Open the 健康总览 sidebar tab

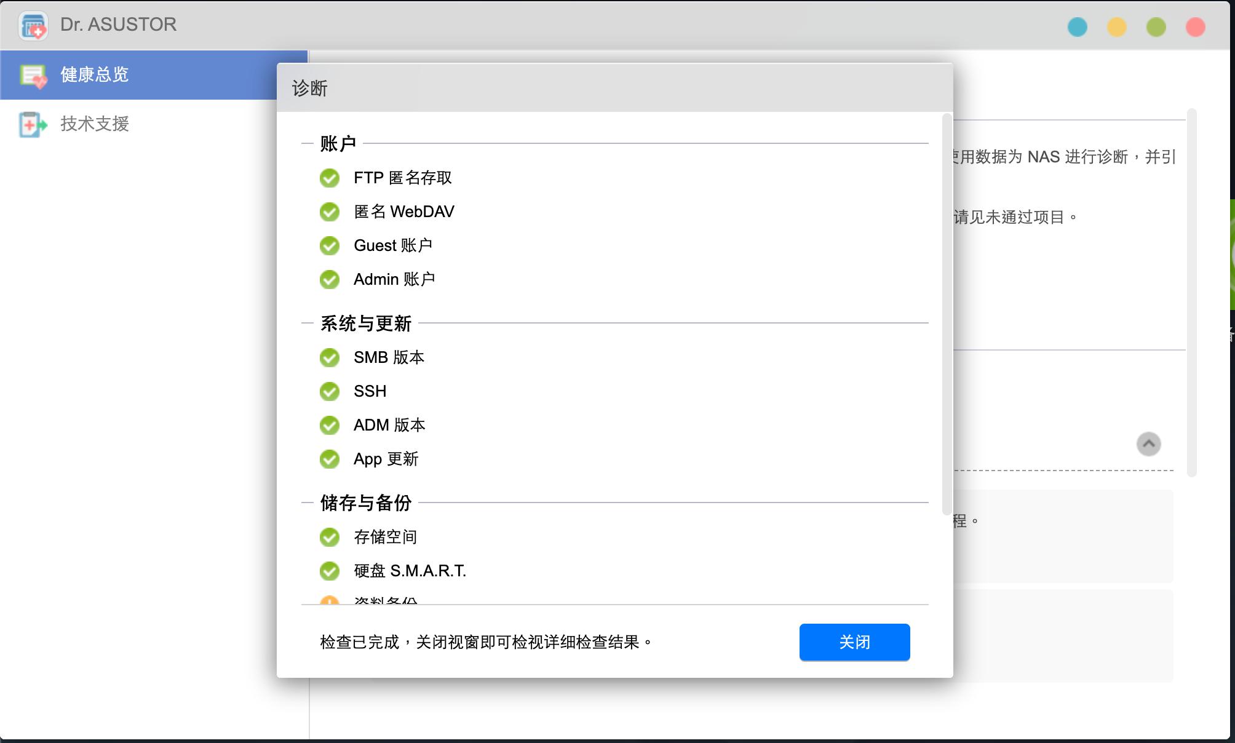tap(94, 75)
